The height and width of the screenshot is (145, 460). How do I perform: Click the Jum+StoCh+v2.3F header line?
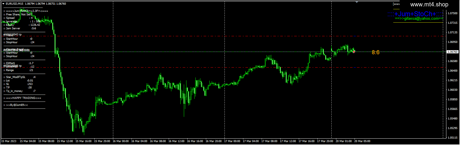pyautogui.click(x=26, y=11)
